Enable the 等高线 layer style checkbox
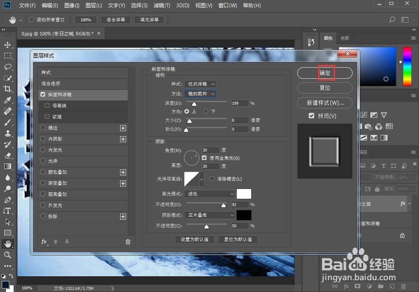Viewport: 419px width, 292px height. (x=47, y=106)
